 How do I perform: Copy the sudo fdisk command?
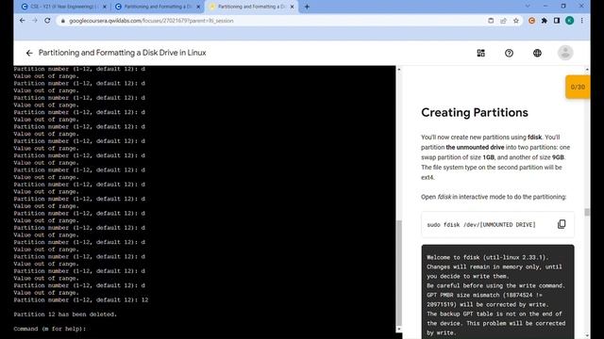562,224
